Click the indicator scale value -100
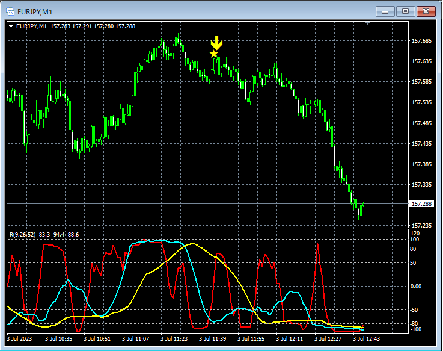 415,329
